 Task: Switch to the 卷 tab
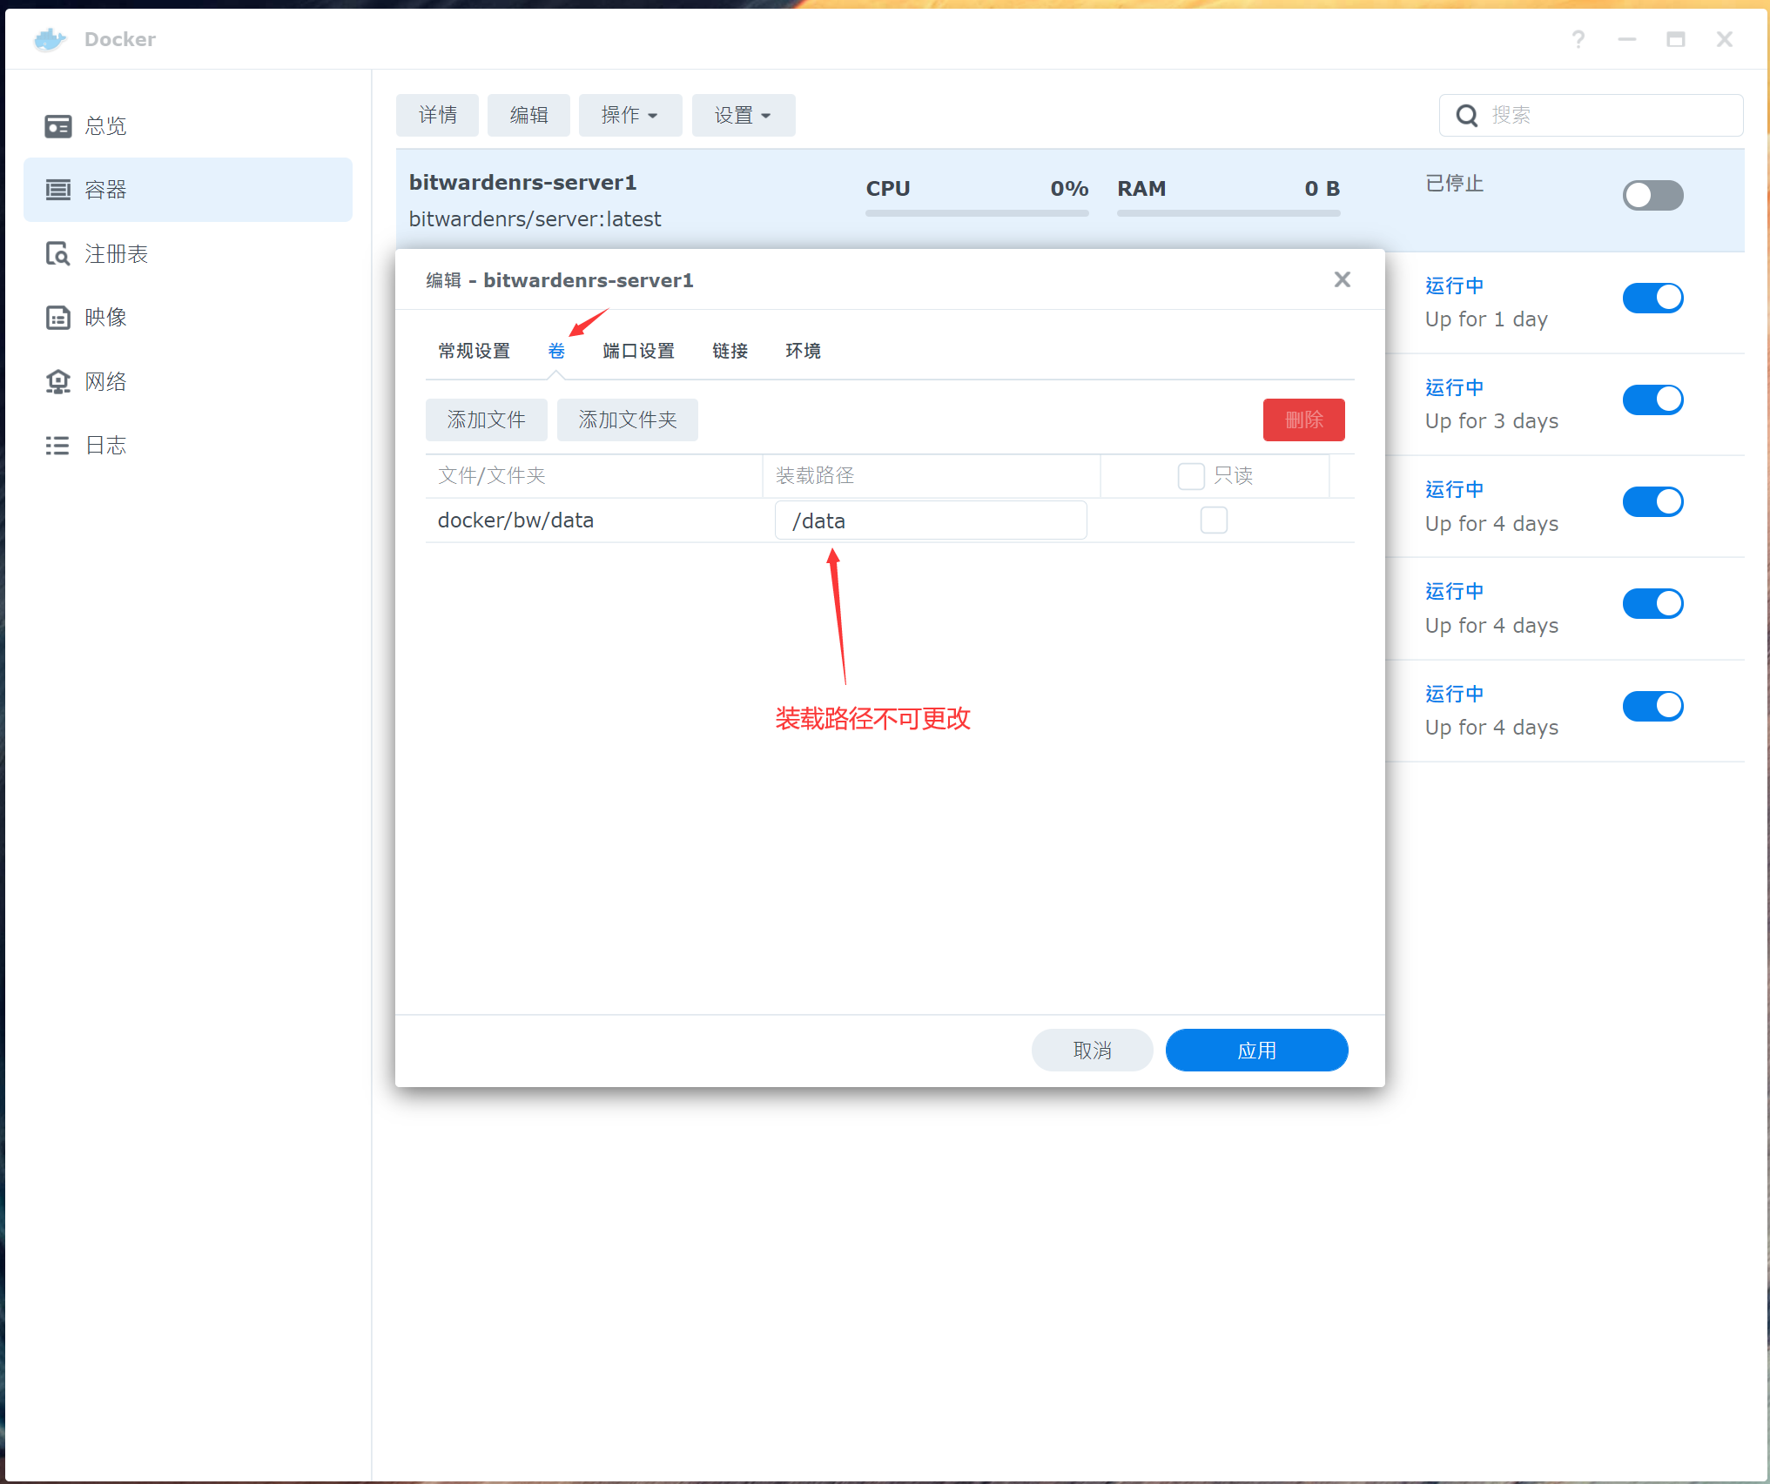coord(556,351)
